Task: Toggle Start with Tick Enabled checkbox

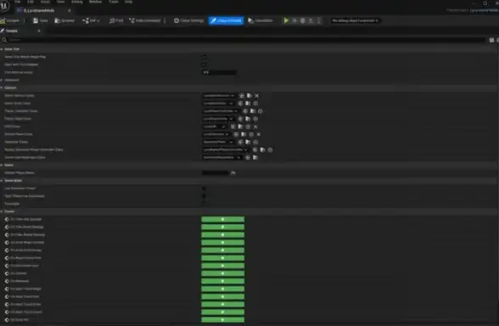Action: (x=205, y=65)
